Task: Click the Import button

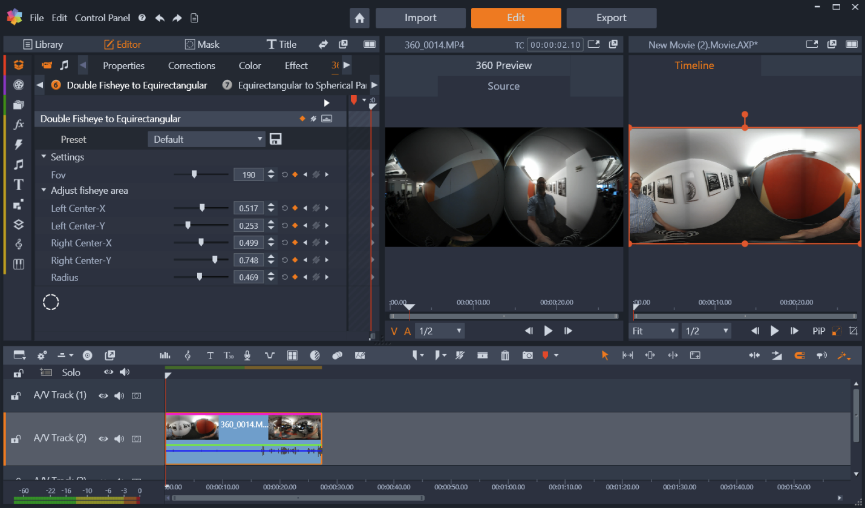Action: pos(420,18)
